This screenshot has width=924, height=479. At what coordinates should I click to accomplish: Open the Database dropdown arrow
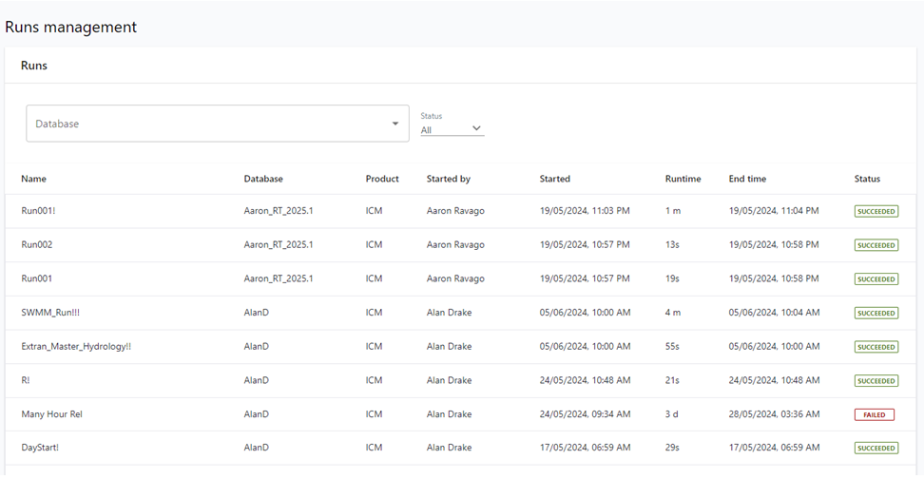(395, 124)
